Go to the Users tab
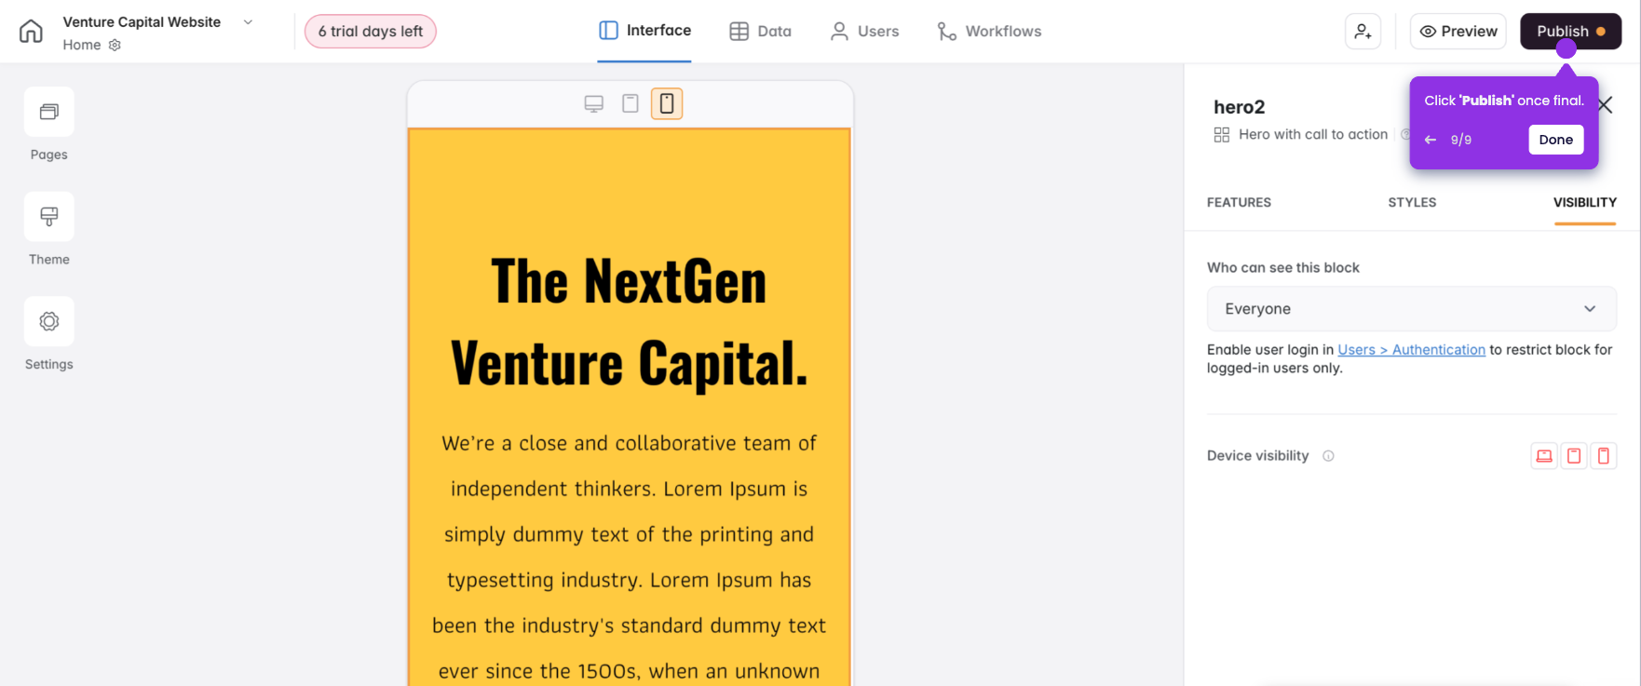This screenshot has height=686, width=1641. pyautogui.click(x=864, y=32)
